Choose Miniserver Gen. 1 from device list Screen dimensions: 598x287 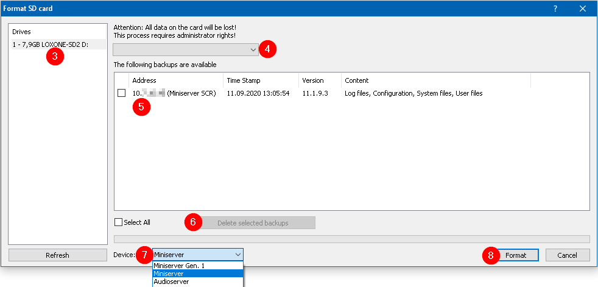(179, 266)
